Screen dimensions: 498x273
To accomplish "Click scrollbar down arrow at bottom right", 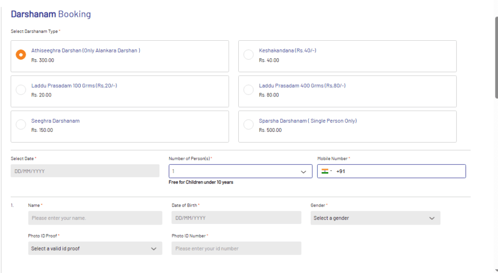I will [495, 270].
